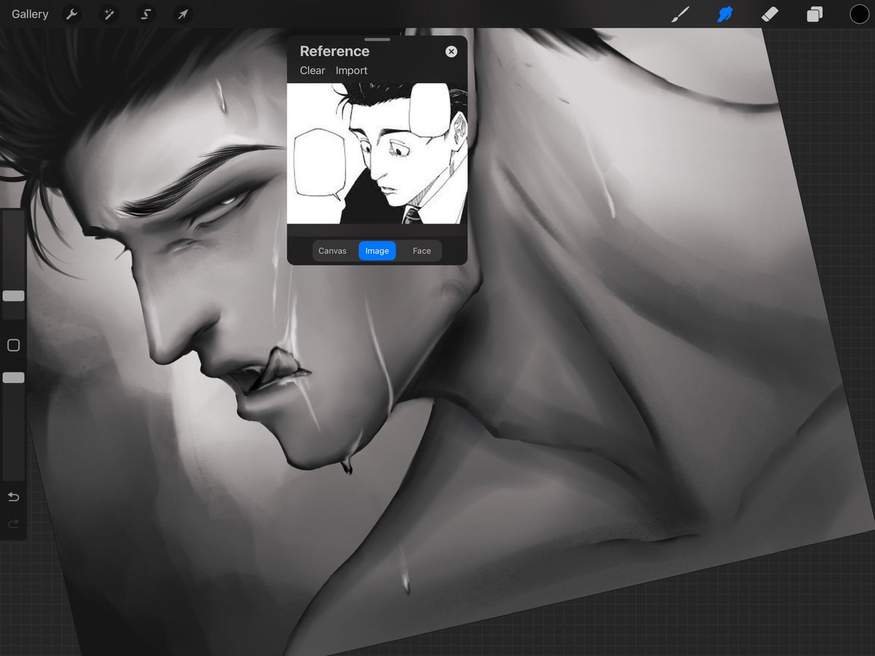Clear the reference image

coord(312,70)
